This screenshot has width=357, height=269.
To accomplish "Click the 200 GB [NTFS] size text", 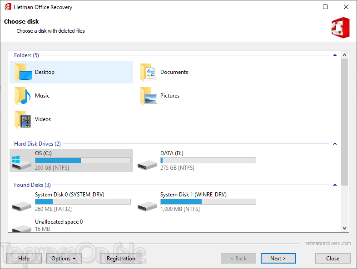I will pyautogui.click(x=52, y=168).
